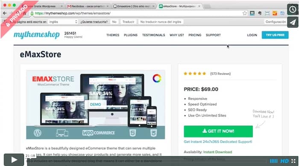Click Get Instant 24x7x365 Dedicated Support link
The height and width of the screenshot is (166, 299).
click(218, 142)
